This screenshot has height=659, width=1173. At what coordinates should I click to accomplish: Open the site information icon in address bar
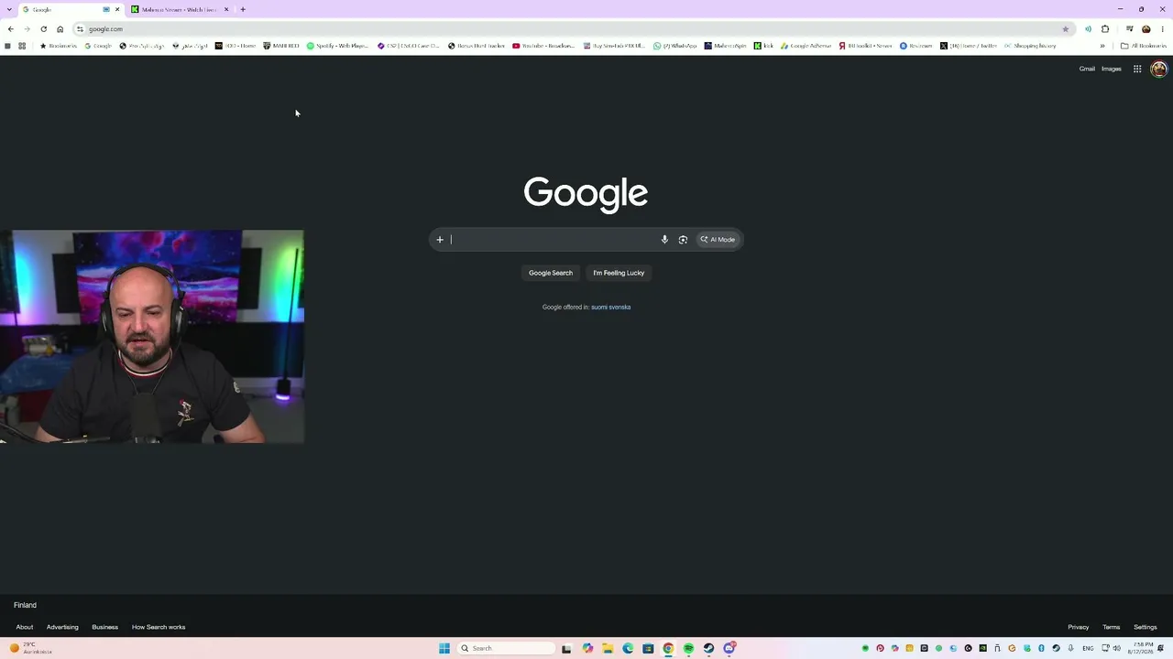tap(80, 29)
